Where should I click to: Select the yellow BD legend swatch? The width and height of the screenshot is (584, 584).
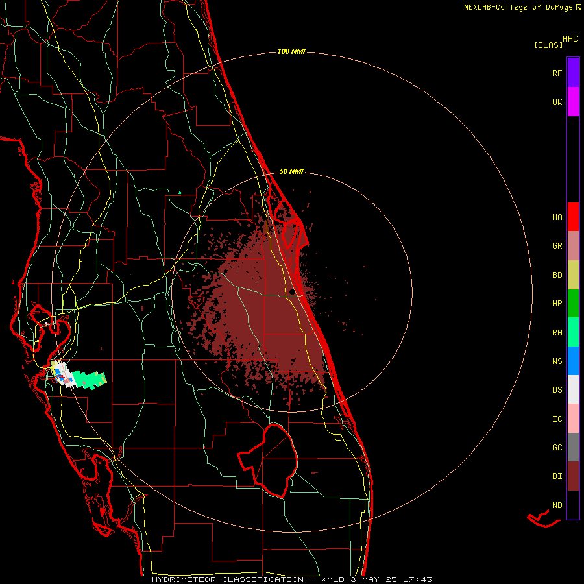tap(573, 275)
